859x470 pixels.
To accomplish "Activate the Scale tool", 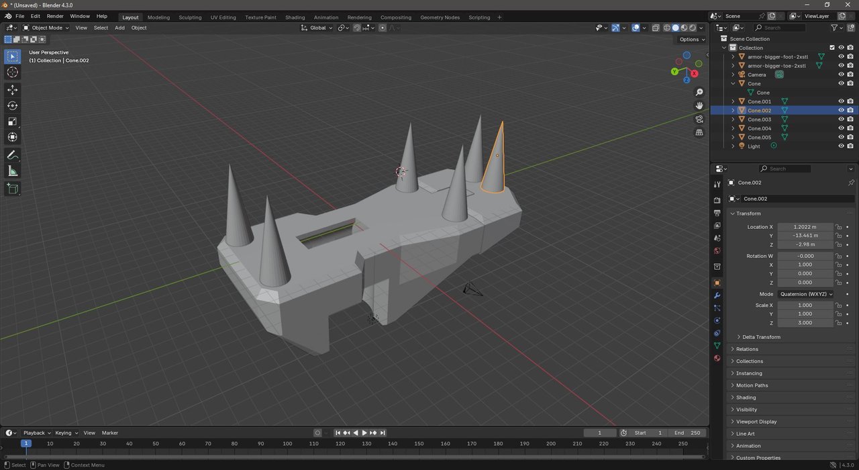I will tap(13, 122).
